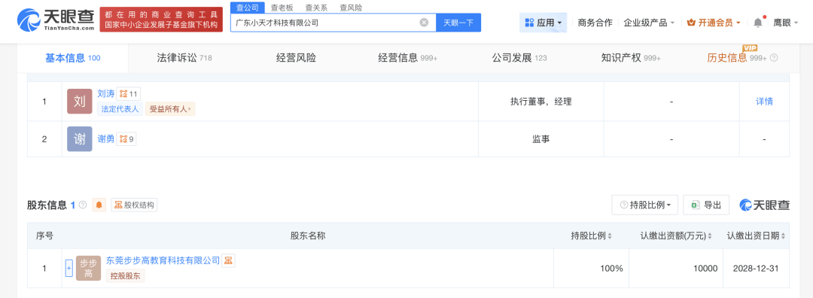Expand shareholder row with plus icon
813x298 pixels.
pyautogui.click(x=69, y=269)
